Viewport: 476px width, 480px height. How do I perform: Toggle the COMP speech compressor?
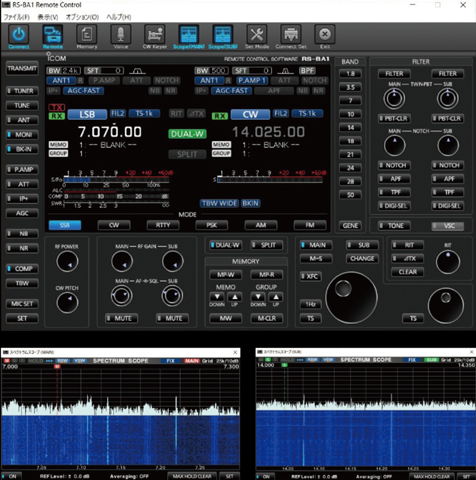(x=22, y=268)
